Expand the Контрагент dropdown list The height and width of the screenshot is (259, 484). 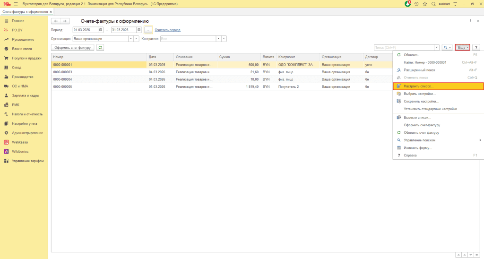[x=218, y=39]
